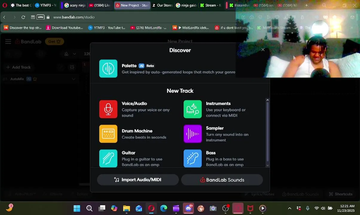Switch to the 'Our Stores' tab

[x=162, y=5]
